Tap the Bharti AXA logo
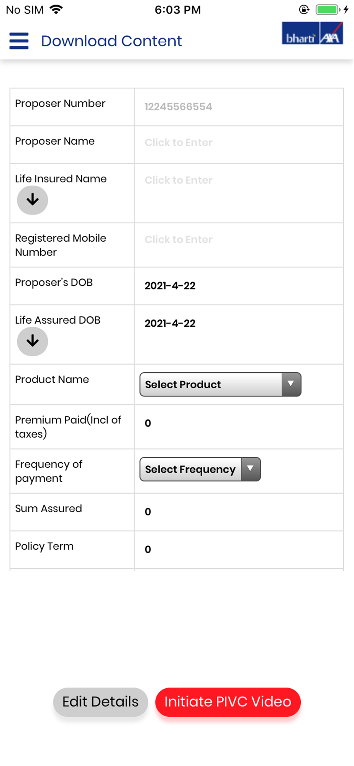This screenshot has width=354, height=766. (x=312, y=33)
